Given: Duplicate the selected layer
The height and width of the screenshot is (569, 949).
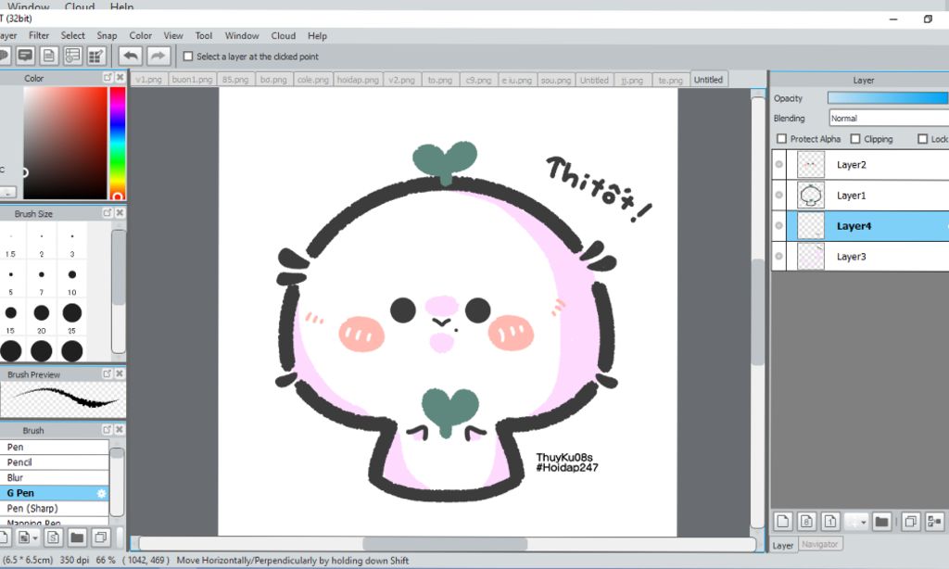Looking at the screenshot, I should tap(910, 521).
